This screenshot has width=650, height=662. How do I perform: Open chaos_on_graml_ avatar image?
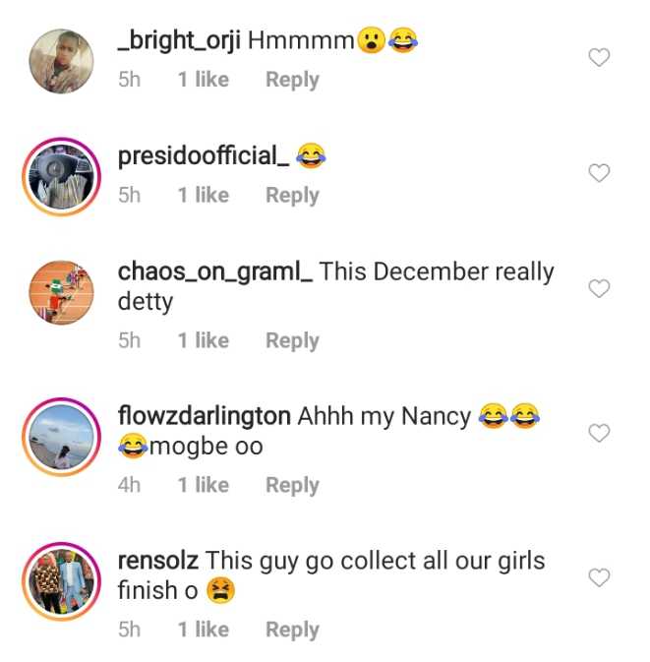(x=62, y=290)
